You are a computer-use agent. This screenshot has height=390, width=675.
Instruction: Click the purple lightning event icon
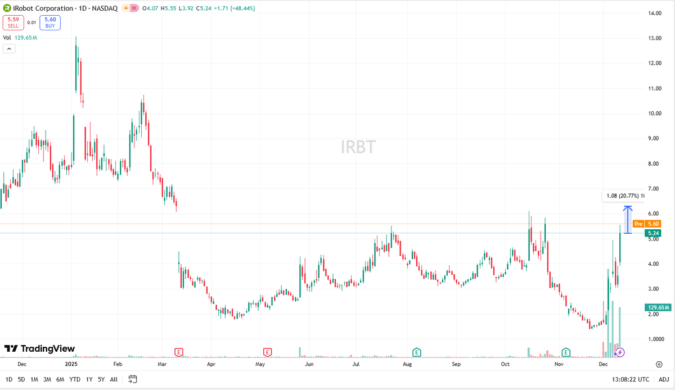point(619,352)
